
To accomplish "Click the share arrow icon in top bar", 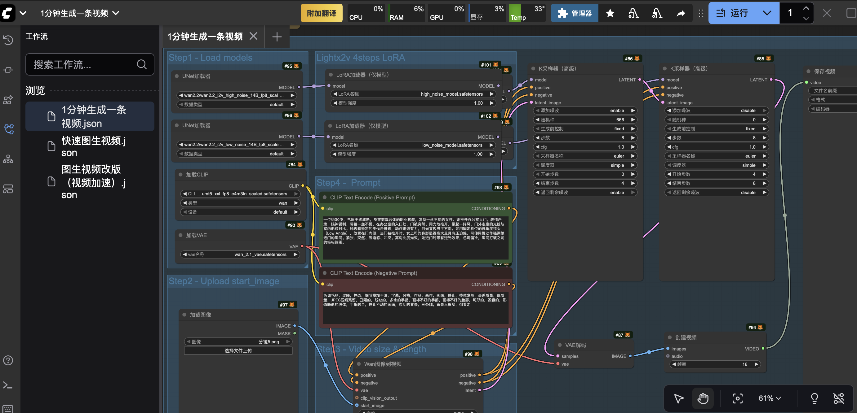I will (681, 13).
